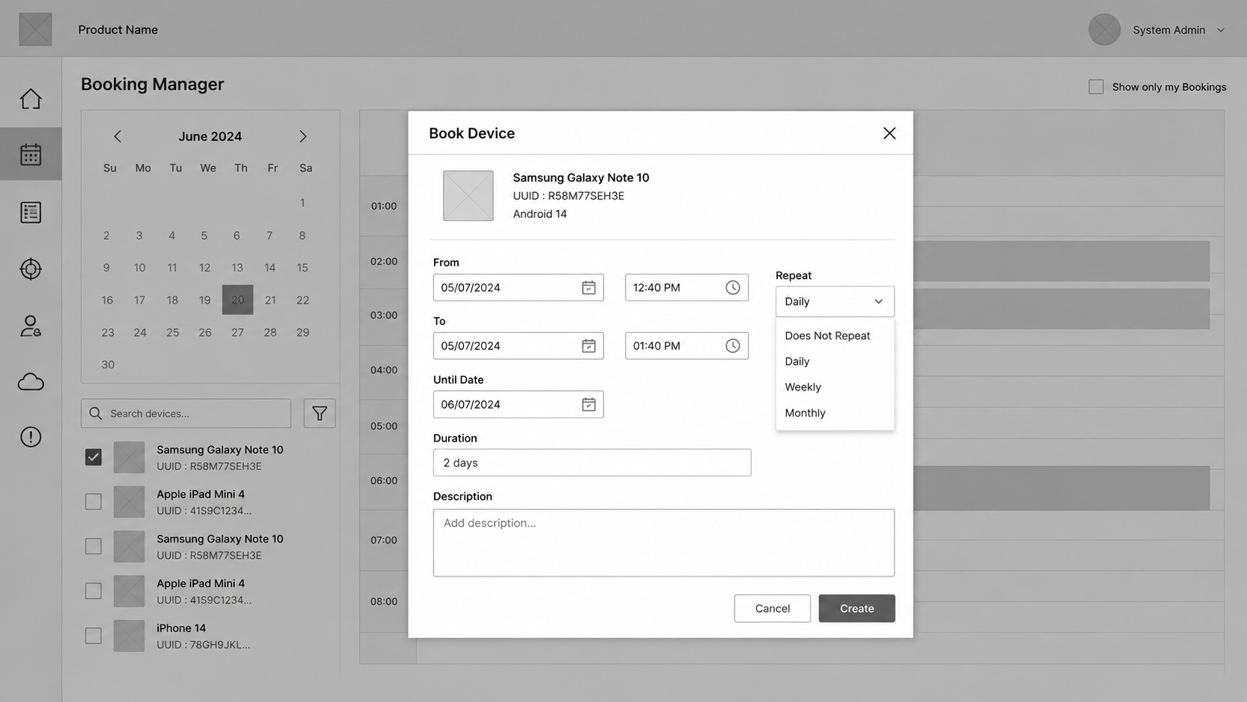Open the user management sidebar icon
The height and width of the screenshot is (702, 1247).
31,326
